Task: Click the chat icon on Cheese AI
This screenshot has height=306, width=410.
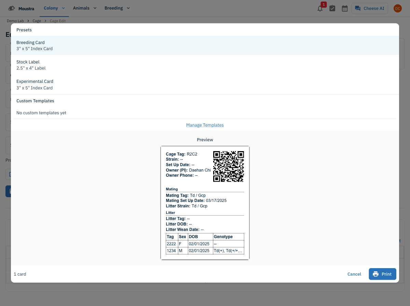Action: [x=358, y=9]
